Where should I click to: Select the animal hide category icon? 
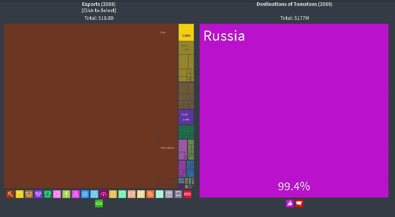[x=122, y=194]
